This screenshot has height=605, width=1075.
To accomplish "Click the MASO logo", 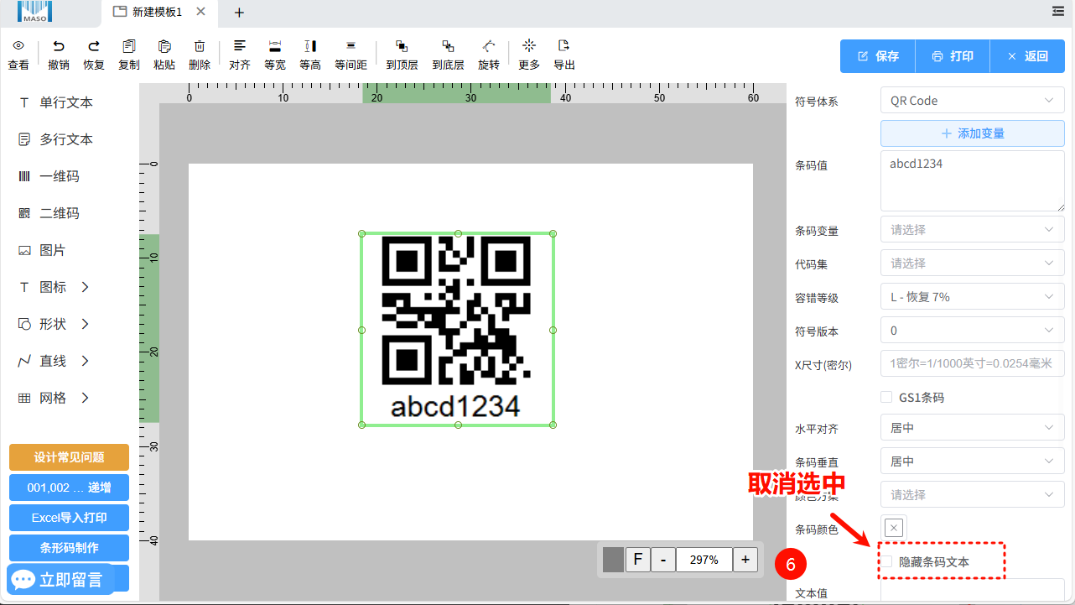I will (34, 11).
